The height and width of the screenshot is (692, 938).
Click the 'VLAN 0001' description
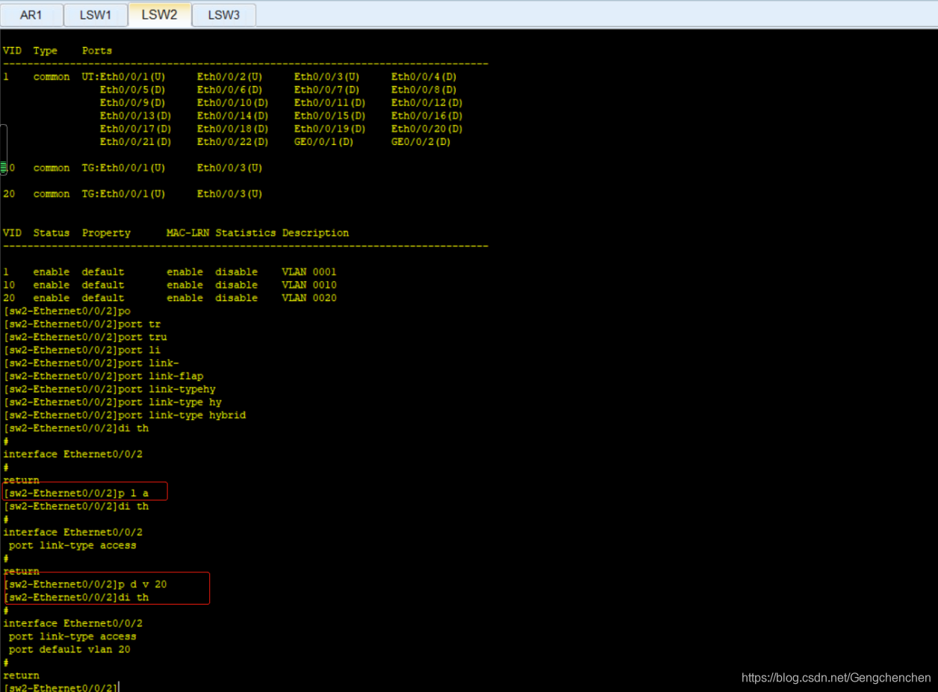point(309,272)
